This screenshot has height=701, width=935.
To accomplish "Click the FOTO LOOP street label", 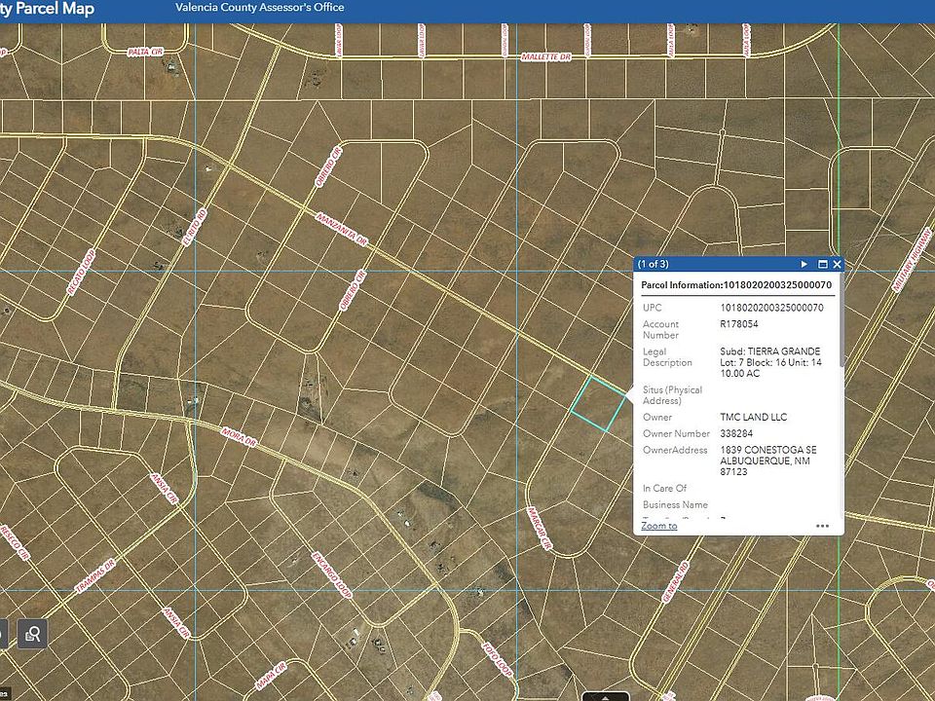I will (497, 660).
